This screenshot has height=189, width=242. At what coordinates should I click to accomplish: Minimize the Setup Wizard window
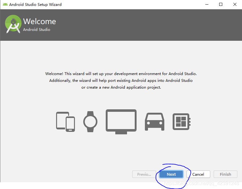click(206, 5)
